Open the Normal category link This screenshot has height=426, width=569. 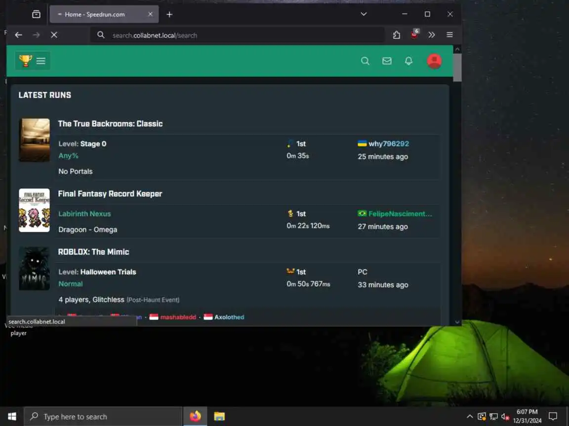pos(71,284)
